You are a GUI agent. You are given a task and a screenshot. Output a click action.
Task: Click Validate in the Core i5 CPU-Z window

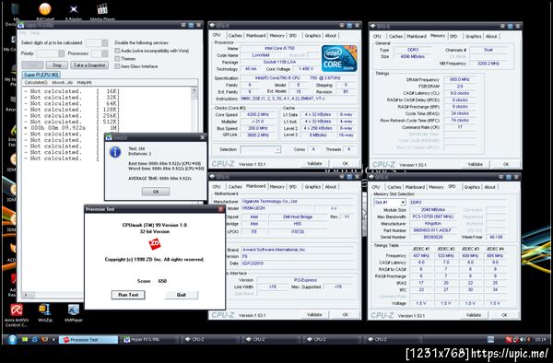click(x=314, y=163)
